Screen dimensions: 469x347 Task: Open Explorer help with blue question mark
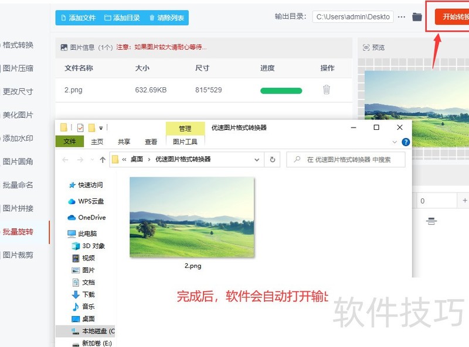click(x=405, y=142)
